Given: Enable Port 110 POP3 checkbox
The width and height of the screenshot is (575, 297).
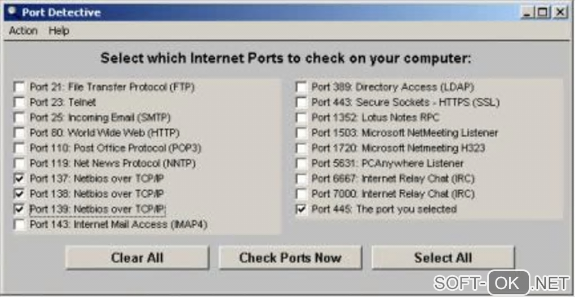Looking at the screenshot, I should pyautogui.click(x=20, y=148).
